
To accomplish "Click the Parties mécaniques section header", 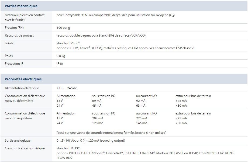I will (x=21, y=6).
